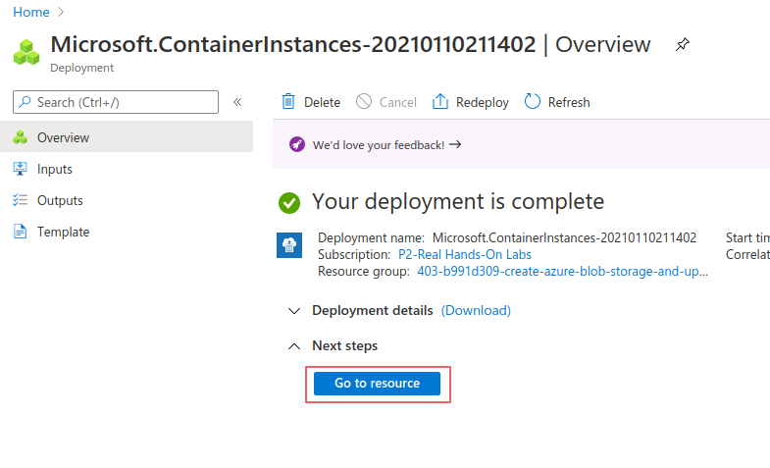Viewport: 770px width, 468px height.
Task: Click the purple rocket feedback icon
Action: pyautogui.click(x=296, y=144)
